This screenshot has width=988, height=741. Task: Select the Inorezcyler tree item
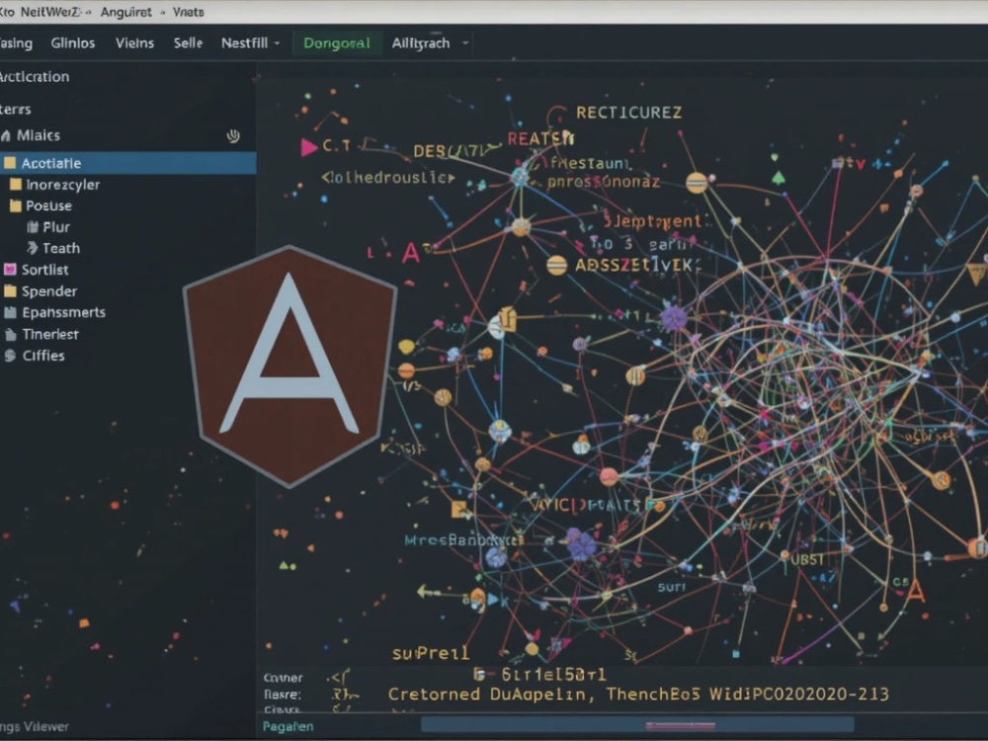coord(63,185)
